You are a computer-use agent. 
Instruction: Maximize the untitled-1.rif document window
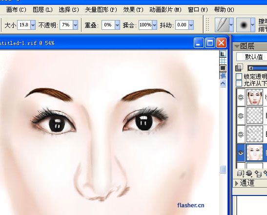(x=210, y=43)
